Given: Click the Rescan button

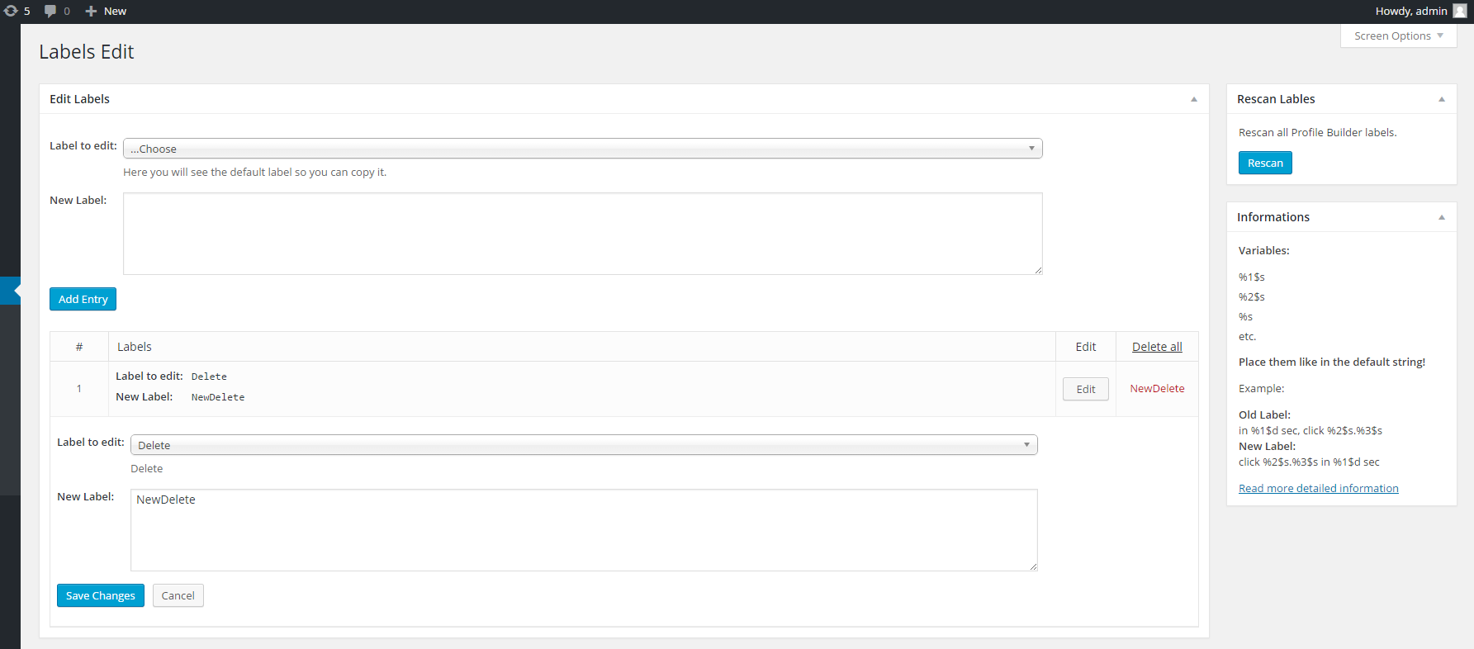Looking at the screenshot, I should (1265, 163).
